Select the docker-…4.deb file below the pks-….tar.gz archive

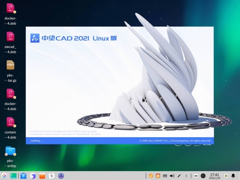pyautogui.click(x=10, y=100)
